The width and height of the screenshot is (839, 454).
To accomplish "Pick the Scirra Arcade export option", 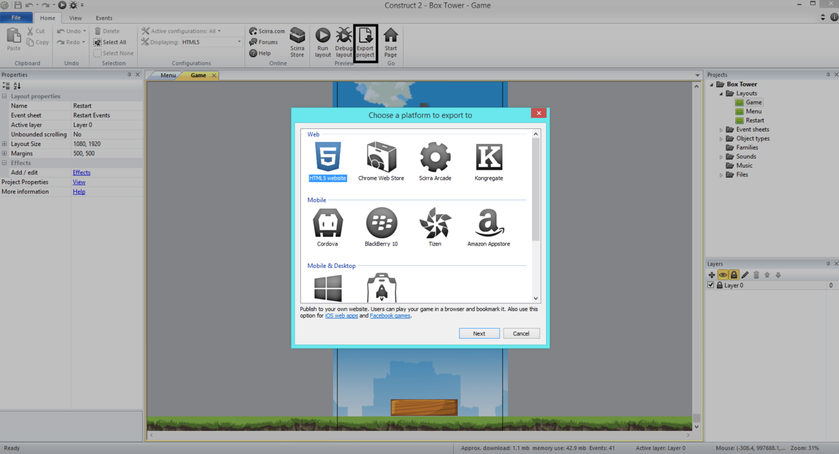I will [435, 157].
